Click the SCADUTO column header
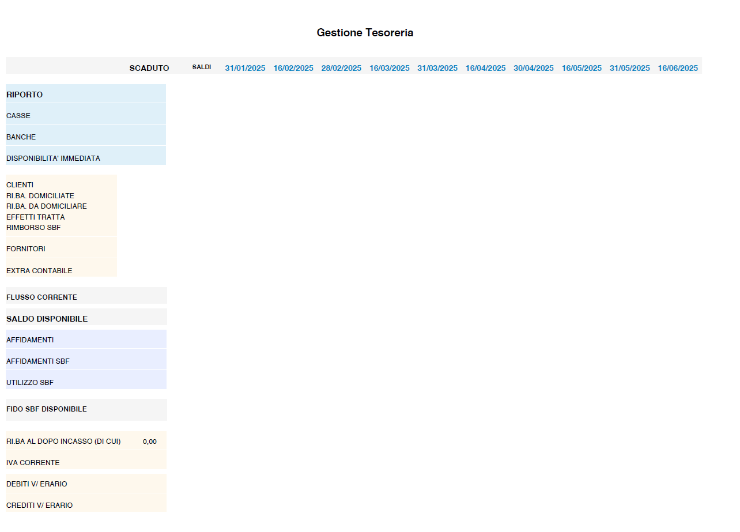The height and width of the screenshot is (532, 740). [149, 68]
